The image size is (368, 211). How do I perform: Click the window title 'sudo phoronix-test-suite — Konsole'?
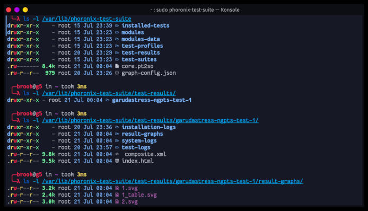198,10
